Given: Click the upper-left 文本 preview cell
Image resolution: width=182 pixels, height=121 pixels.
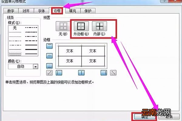Looking at the screenshot, I should click(70, 51).
